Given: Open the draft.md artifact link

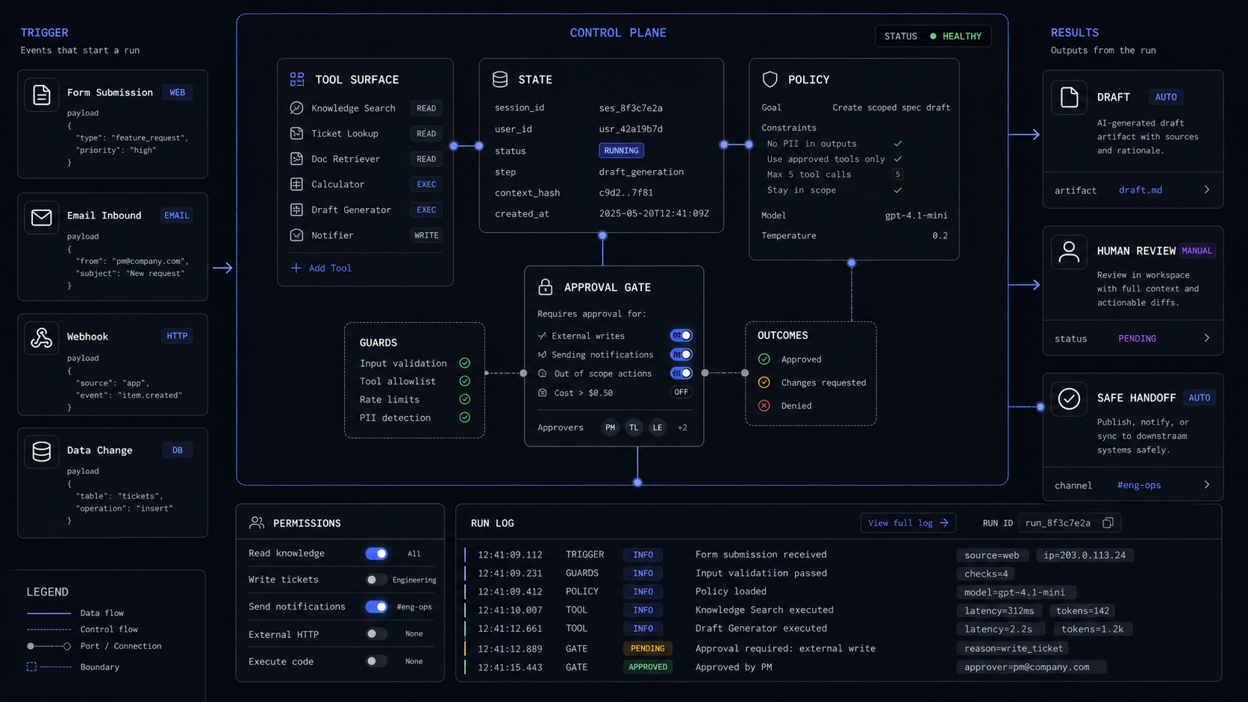Looking at the screenshot, I should click(1140, 190).
